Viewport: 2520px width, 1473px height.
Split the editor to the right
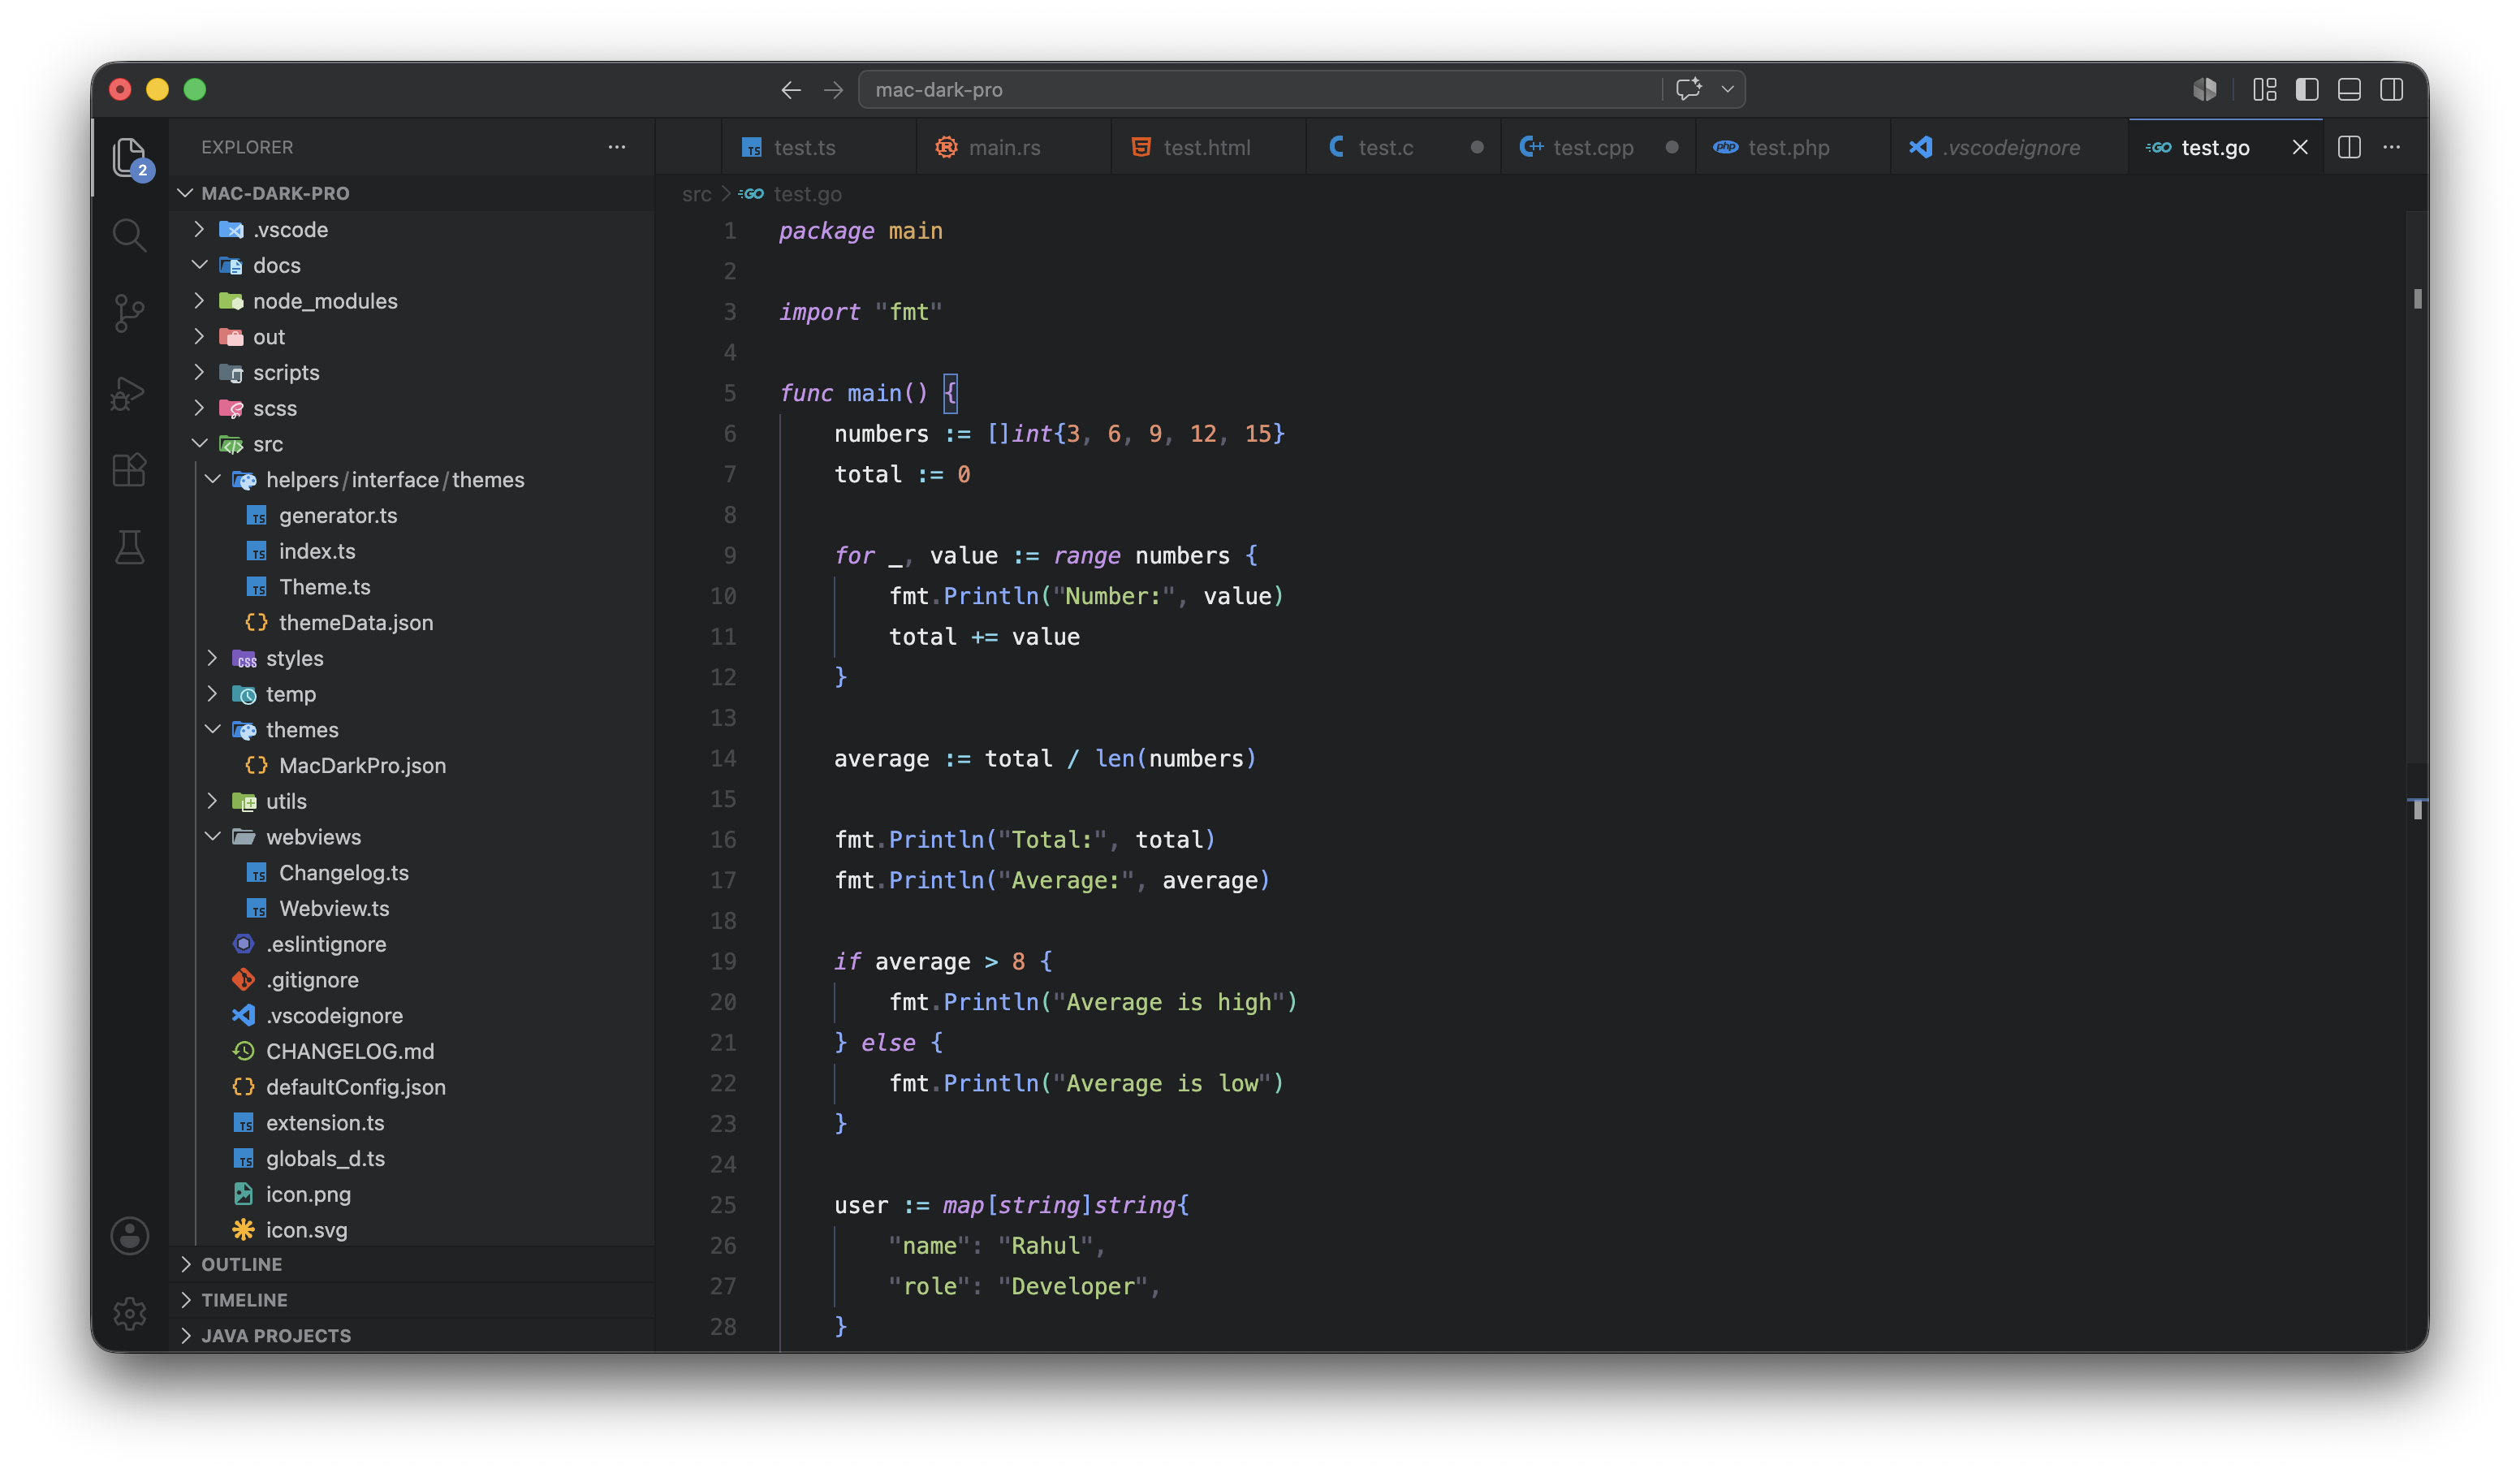point(2349,147)
